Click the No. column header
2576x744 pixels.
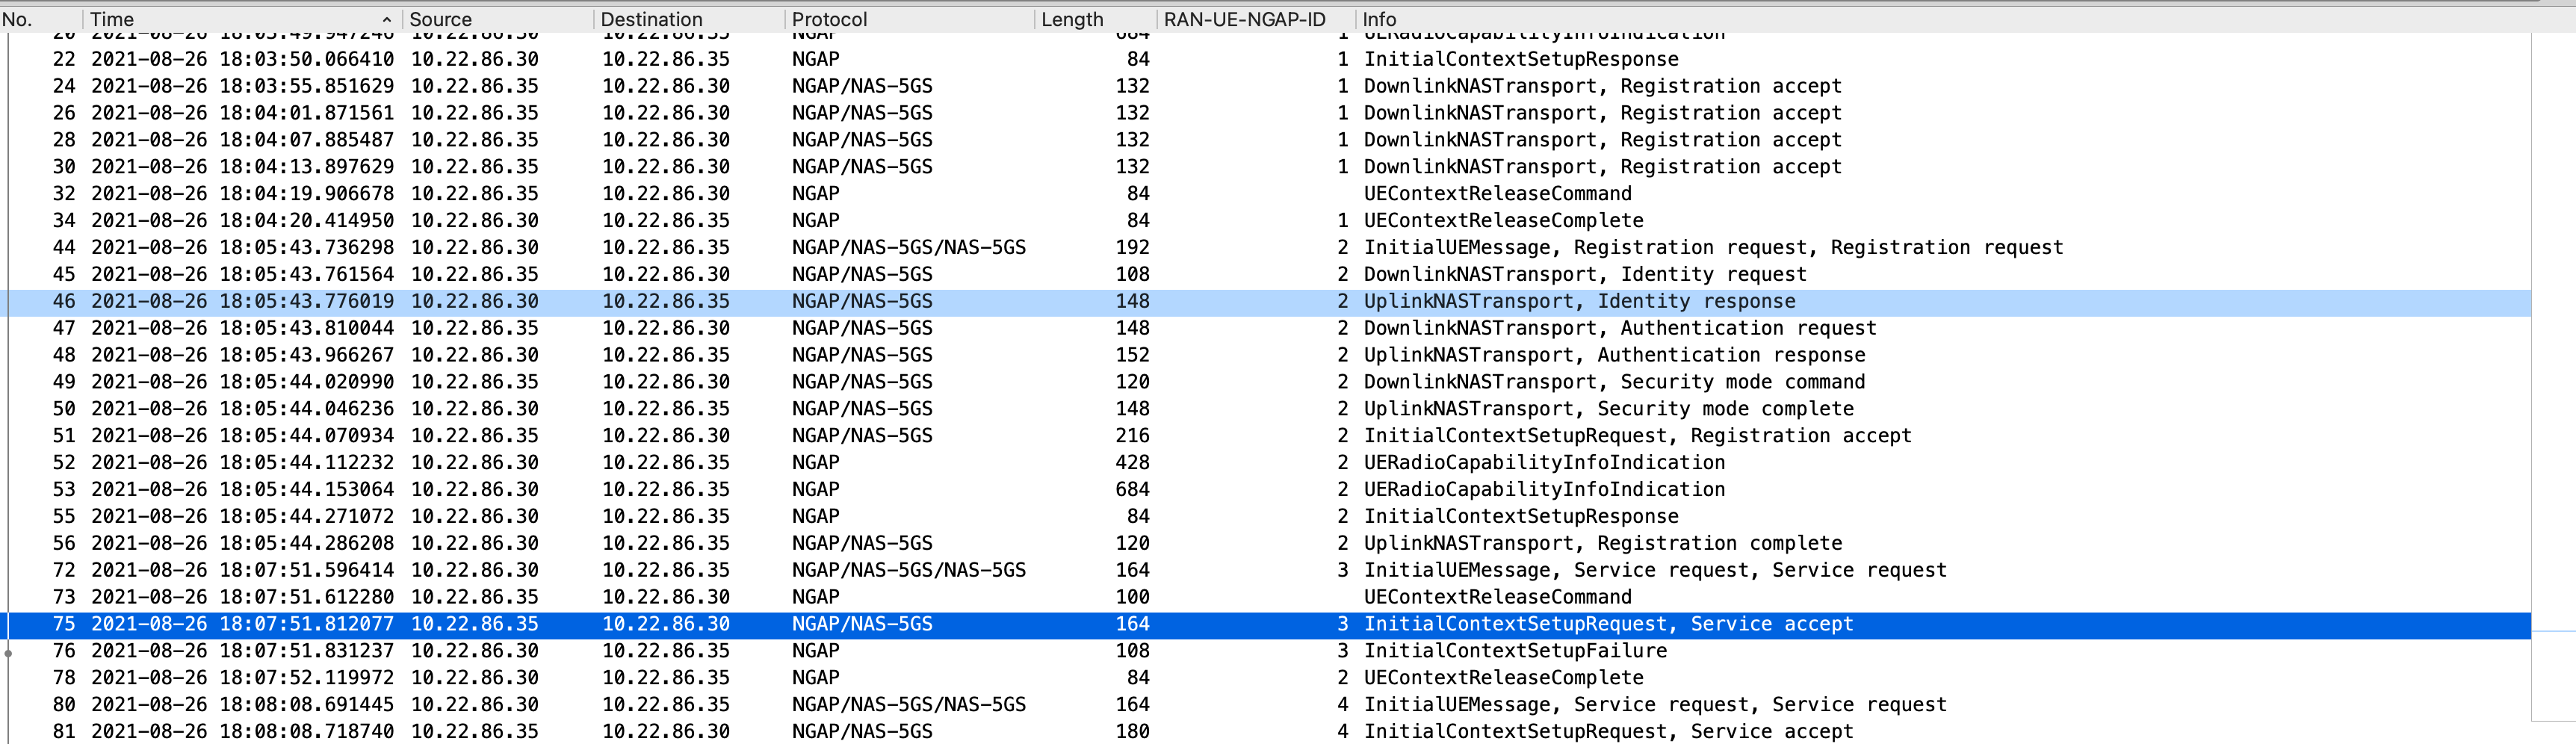[x=20, y=18]
